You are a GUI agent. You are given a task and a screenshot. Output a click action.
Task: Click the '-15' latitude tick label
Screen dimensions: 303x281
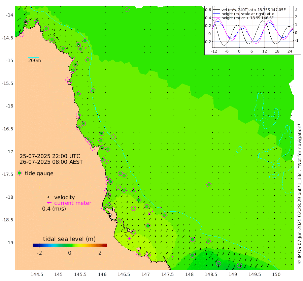pyautogui.click(x=9, y=61)
